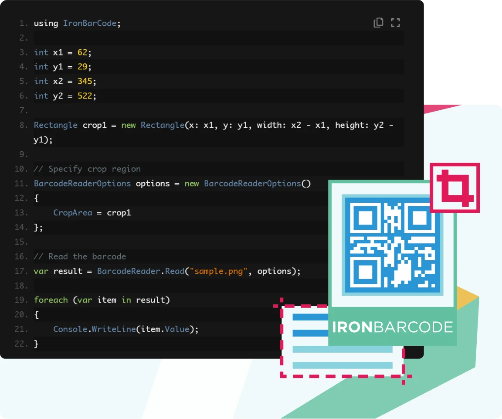This screenshot has width=502, height=419.
Task: Click the value 522 on line 6
Action: [x=85, y=96]
